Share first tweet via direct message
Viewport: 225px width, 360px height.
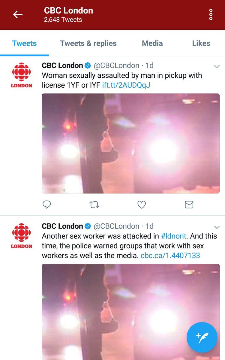pos(189,205)
